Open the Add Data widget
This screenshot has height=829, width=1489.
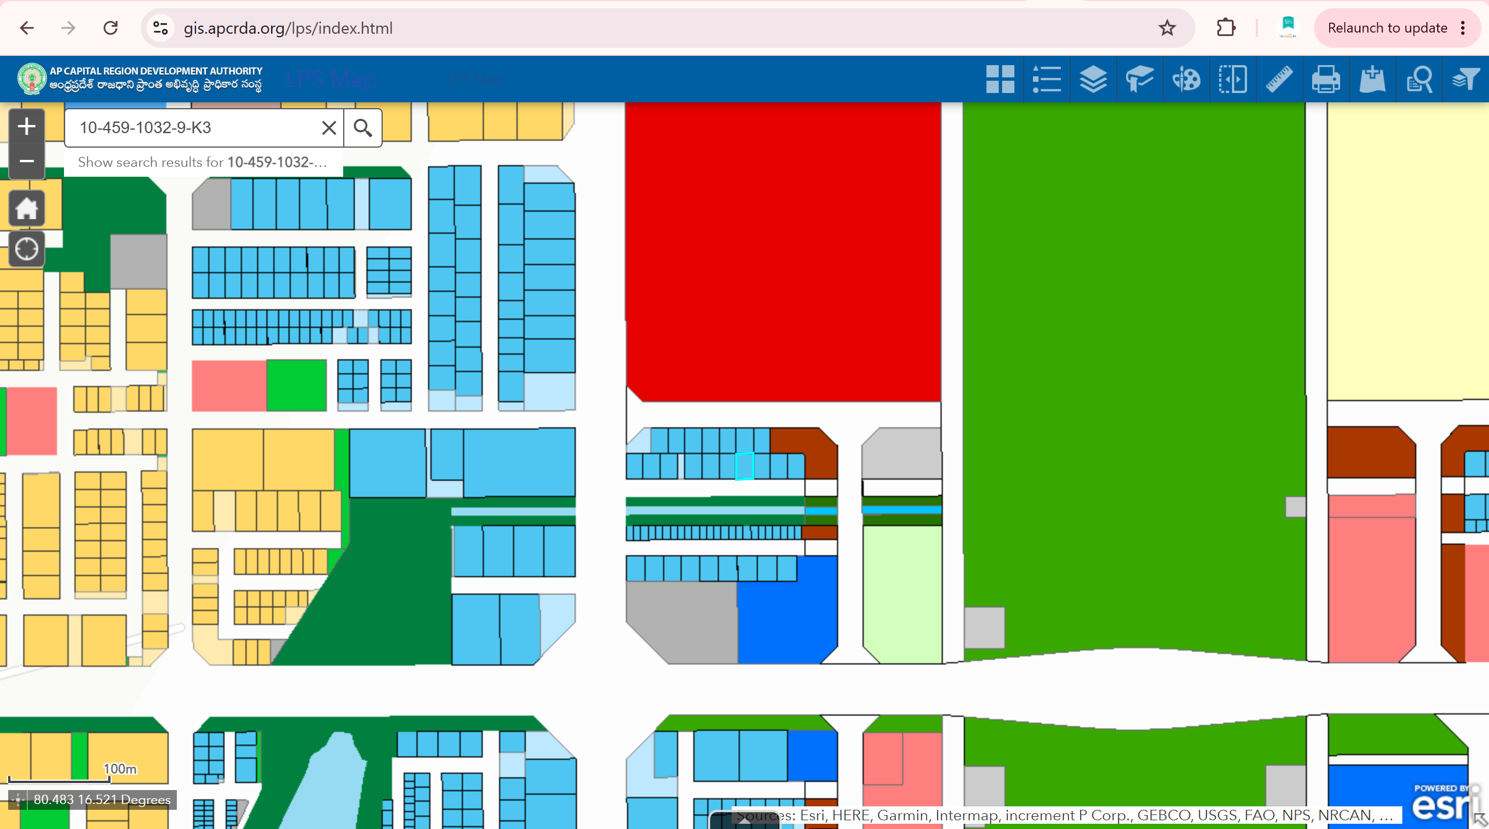tap(1372, 80)
